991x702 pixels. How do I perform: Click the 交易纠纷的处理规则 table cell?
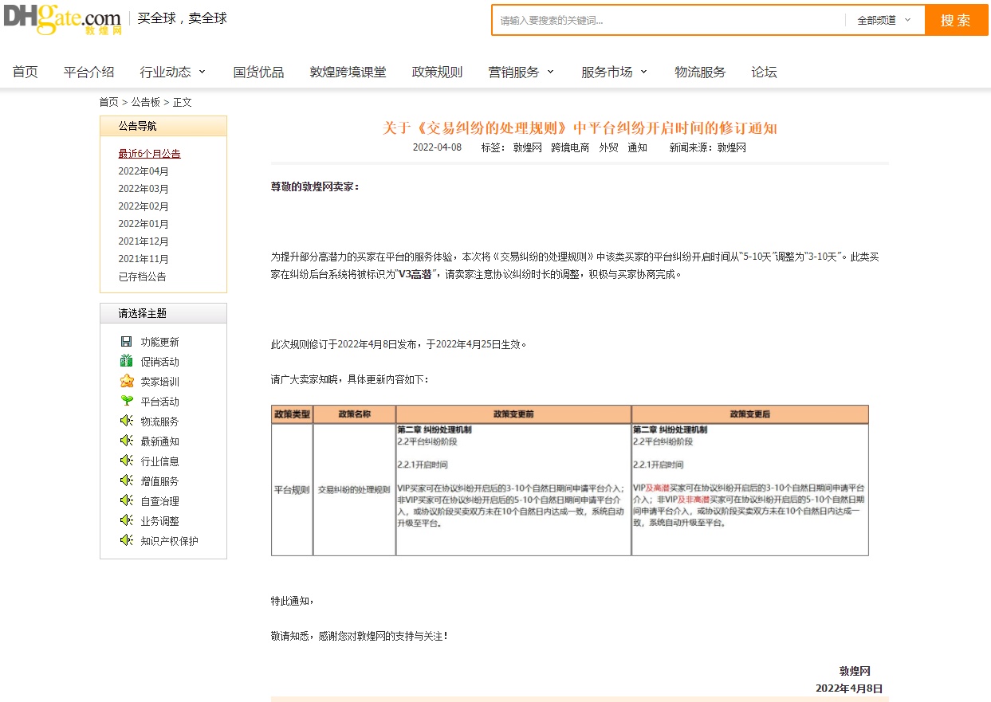(354, 490)
